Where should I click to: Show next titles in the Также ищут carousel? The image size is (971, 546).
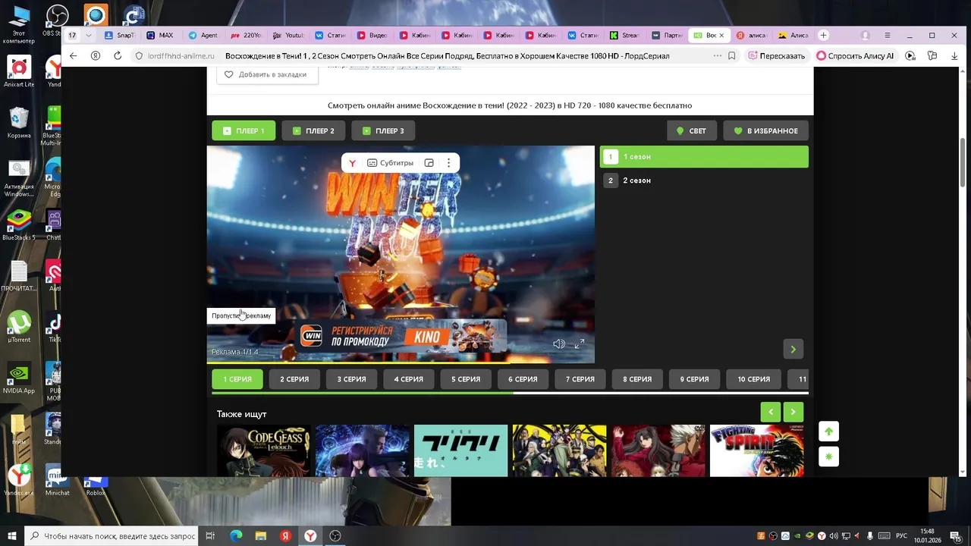tap(793, 412)
